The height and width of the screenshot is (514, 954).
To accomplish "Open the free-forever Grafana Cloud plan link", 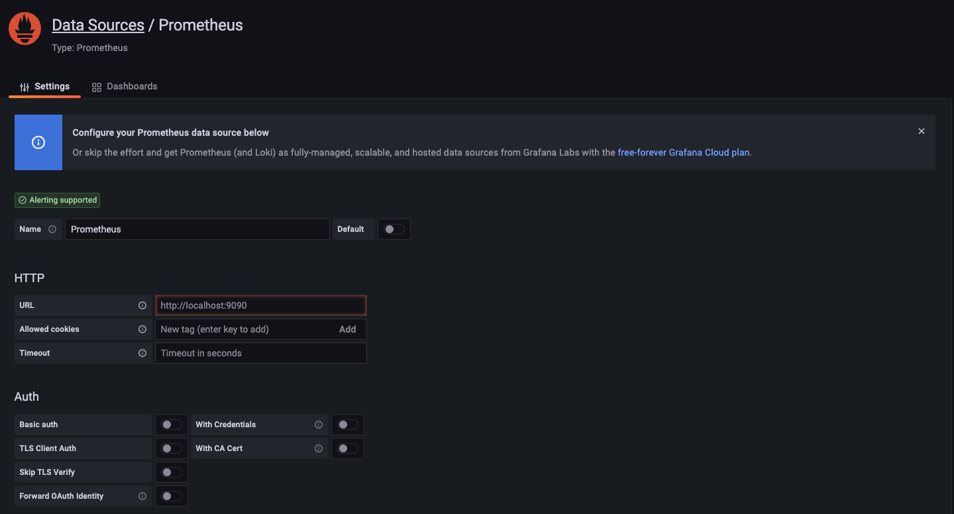I will [x=684, y=152].
